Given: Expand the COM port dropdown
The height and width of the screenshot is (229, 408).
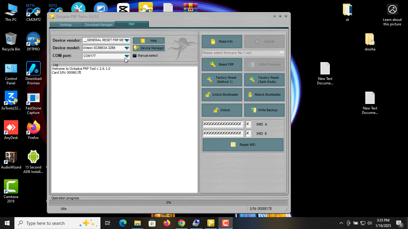Looking at the screenshot, I should click(x=127, y=56).
